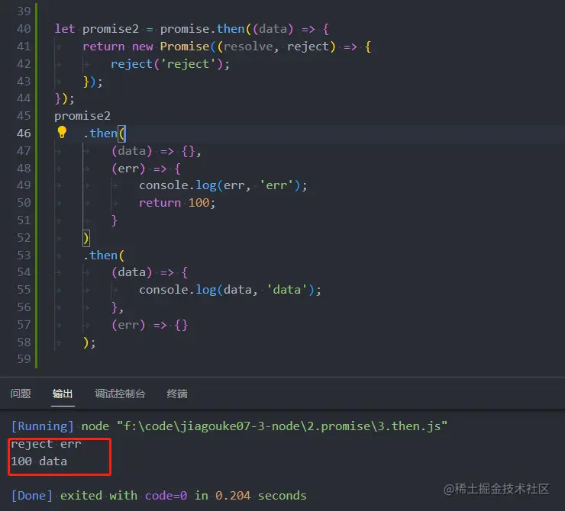Click '(err) => {' on line 48
This screenshot has height=511, width=565.
(x=146, y=169)
